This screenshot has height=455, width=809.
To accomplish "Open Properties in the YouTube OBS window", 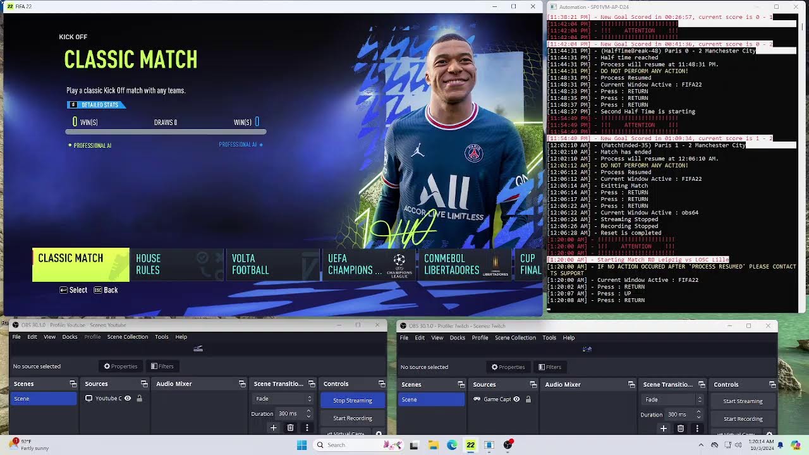I will pos(120,366).
